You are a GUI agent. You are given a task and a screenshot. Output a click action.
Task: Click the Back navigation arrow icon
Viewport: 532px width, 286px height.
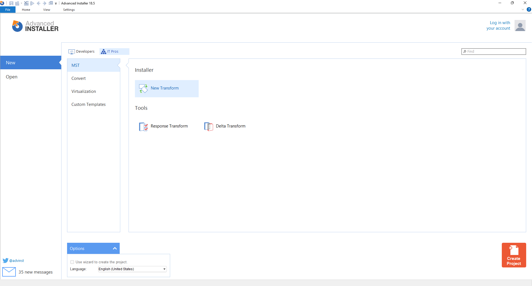39,3
